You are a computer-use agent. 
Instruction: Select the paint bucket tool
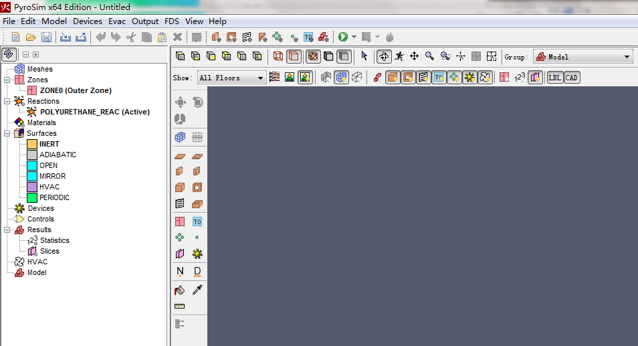click(x=179, y=290)
